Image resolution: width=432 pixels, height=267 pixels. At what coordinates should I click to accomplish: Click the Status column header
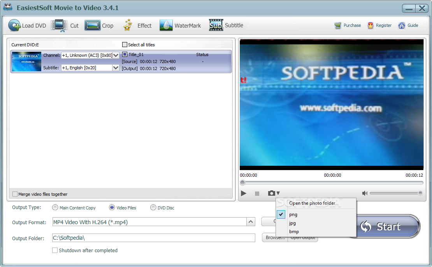click(202, 54)
